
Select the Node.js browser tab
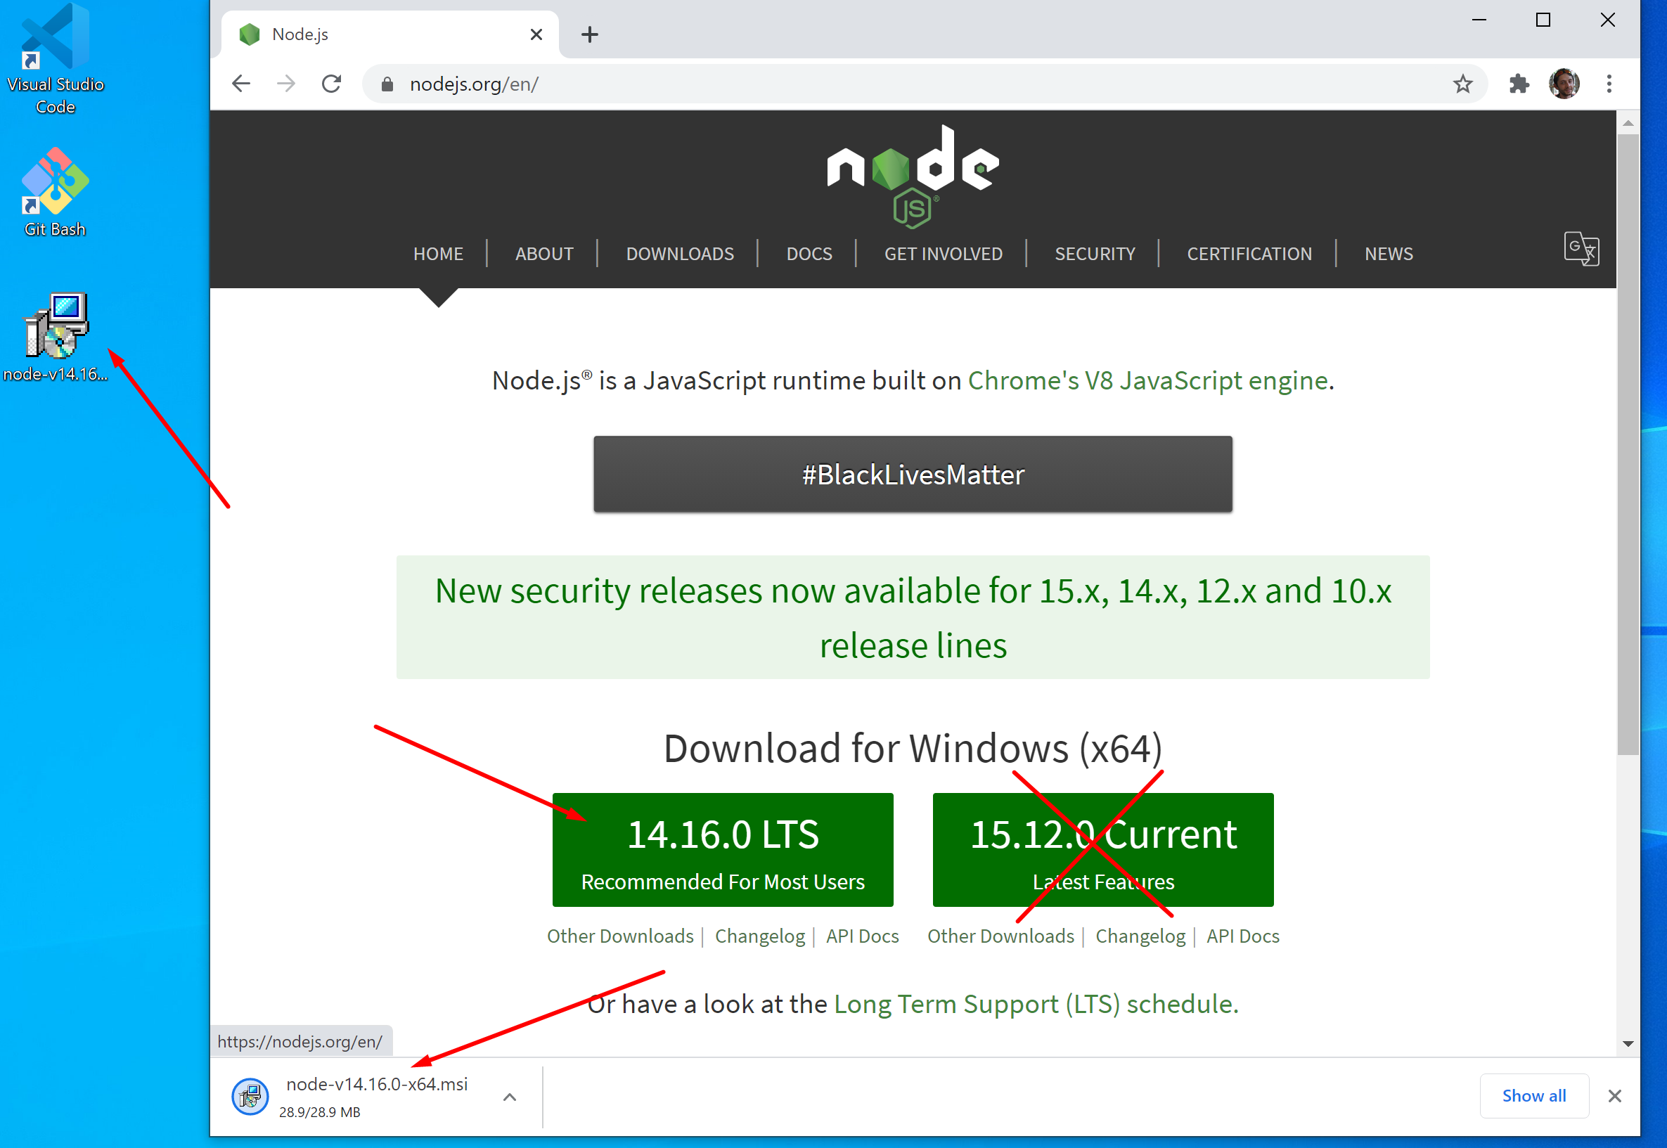[x=390, y=34]
